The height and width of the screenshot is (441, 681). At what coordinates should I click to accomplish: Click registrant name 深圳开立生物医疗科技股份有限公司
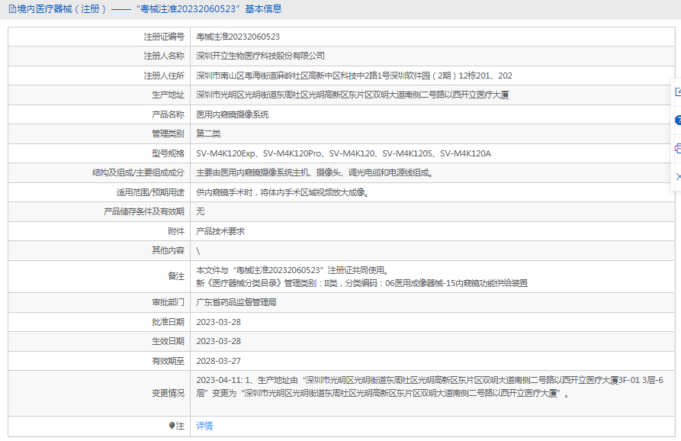261,56
